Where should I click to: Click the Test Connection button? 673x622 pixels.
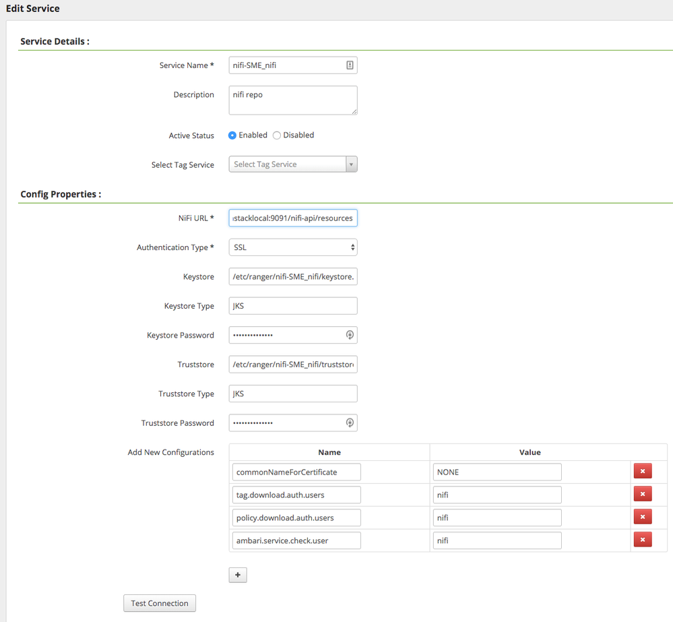[160, 603]
